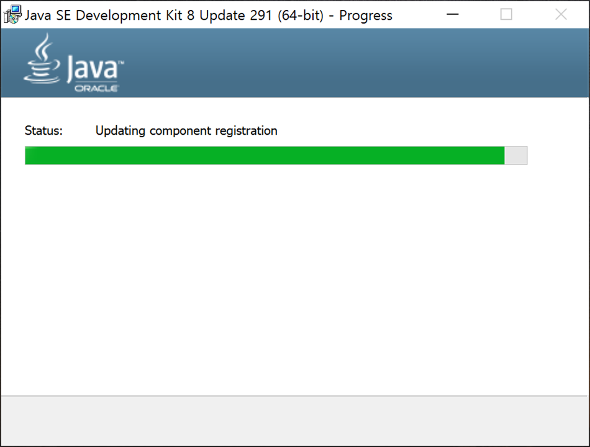This screenshot has width=590, height=447.
Task: Click the grey footer panel at the bottom
Action: tap(294, 421)
